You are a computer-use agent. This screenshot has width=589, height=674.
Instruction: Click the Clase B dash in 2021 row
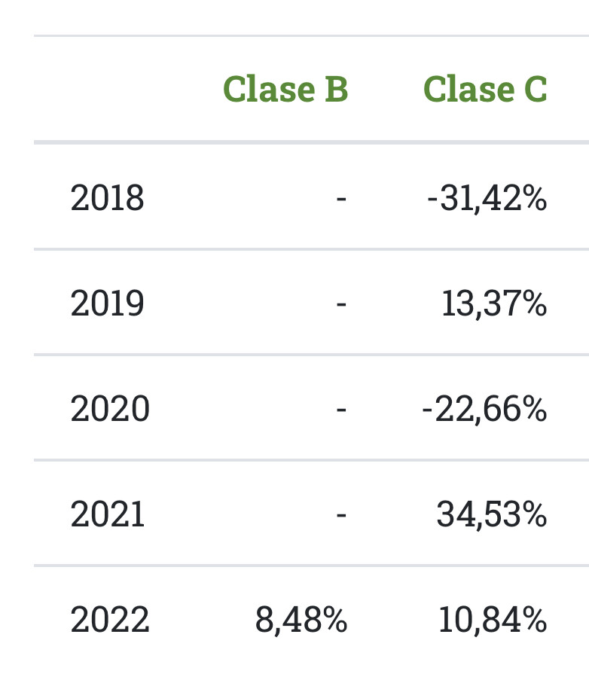(341, 516)
